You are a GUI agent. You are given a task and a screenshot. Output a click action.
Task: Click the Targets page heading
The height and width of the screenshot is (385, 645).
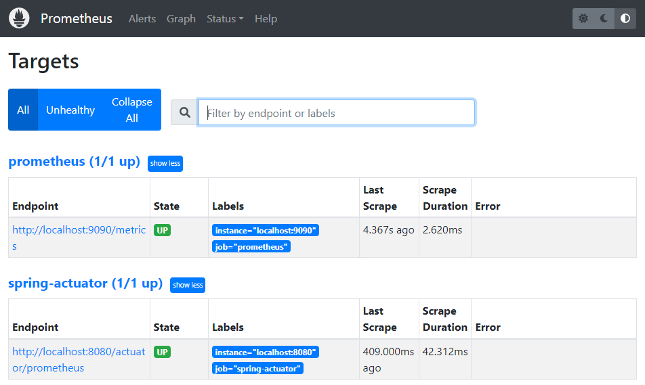click(43, 61)
